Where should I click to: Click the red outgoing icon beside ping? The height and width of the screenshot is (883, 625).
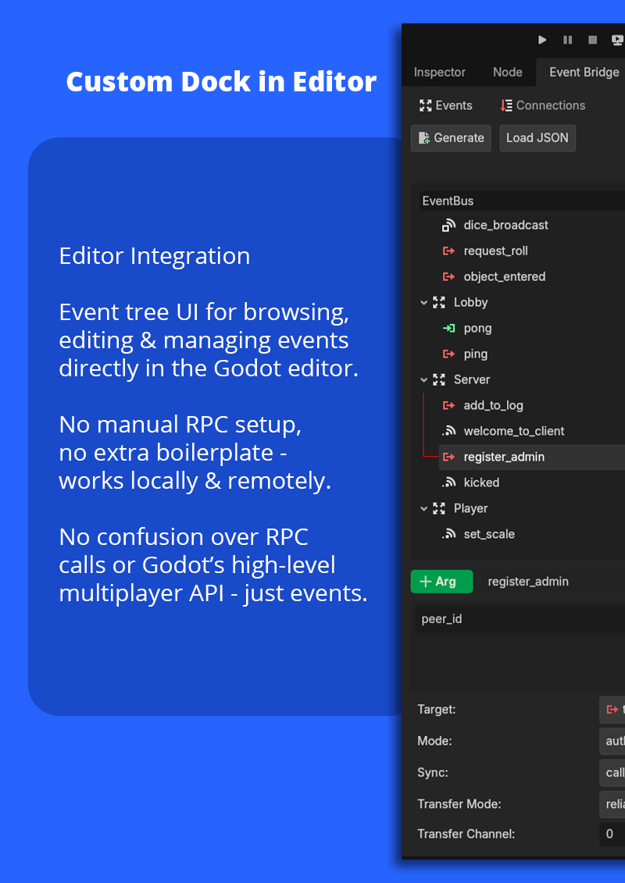(448, 354)
